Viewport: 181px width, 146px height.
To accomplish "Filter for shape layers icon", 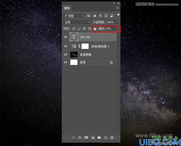I will 106,16.
